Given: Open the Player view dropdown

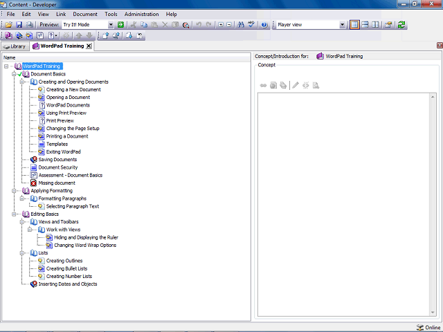Looking at the screenshot, I should (x=342, y=25).
